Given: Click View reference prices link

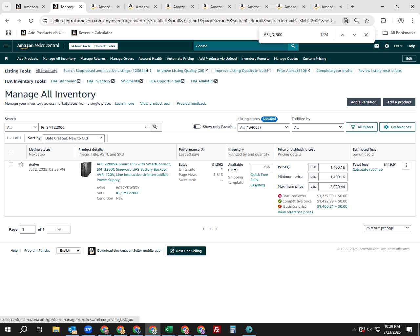Looking at the screenshot, I should 295,212.
